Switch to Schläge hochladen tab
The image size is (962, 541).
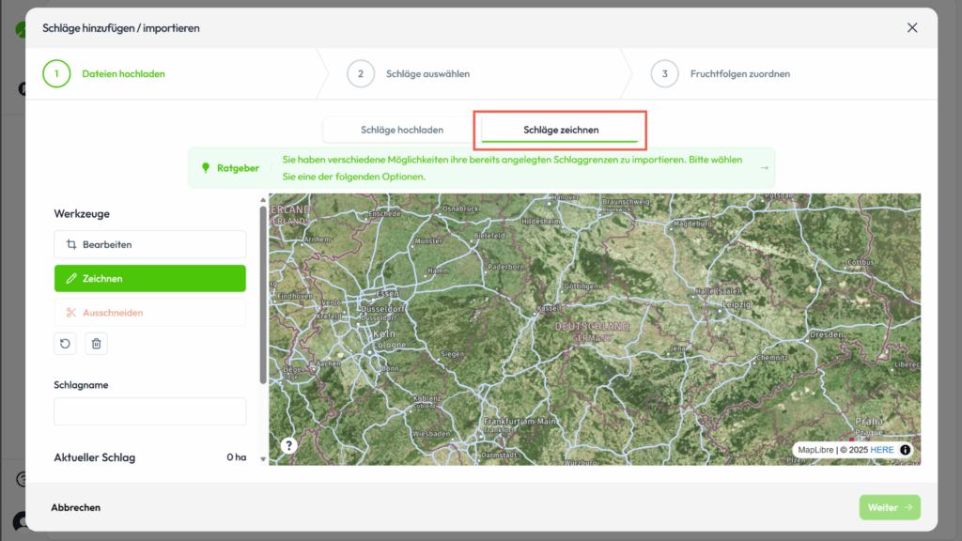coord(401,130)
